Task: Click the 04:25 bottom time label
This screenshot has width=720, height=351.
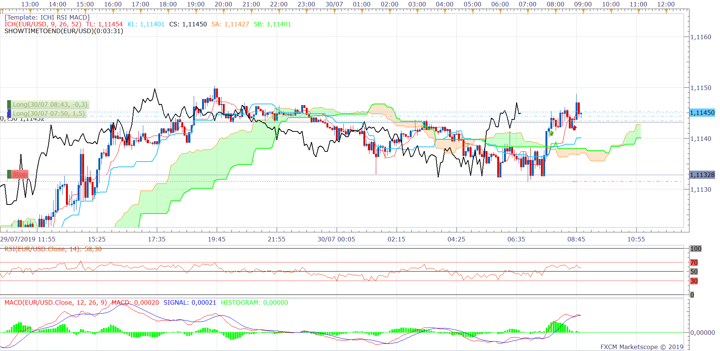Action: click(x=457, y=239)
